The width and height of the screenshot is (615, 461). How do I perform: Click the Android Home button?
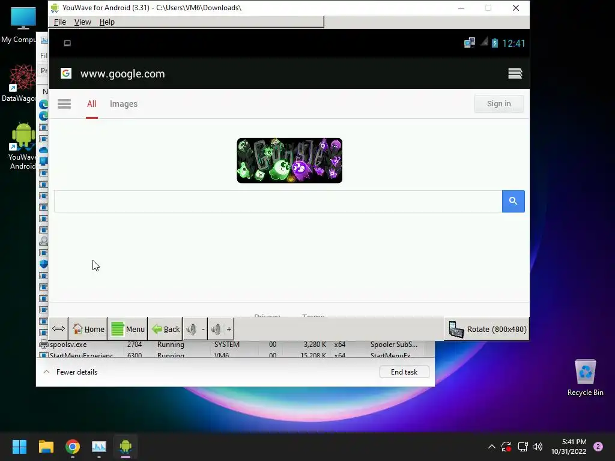(88, 329)
